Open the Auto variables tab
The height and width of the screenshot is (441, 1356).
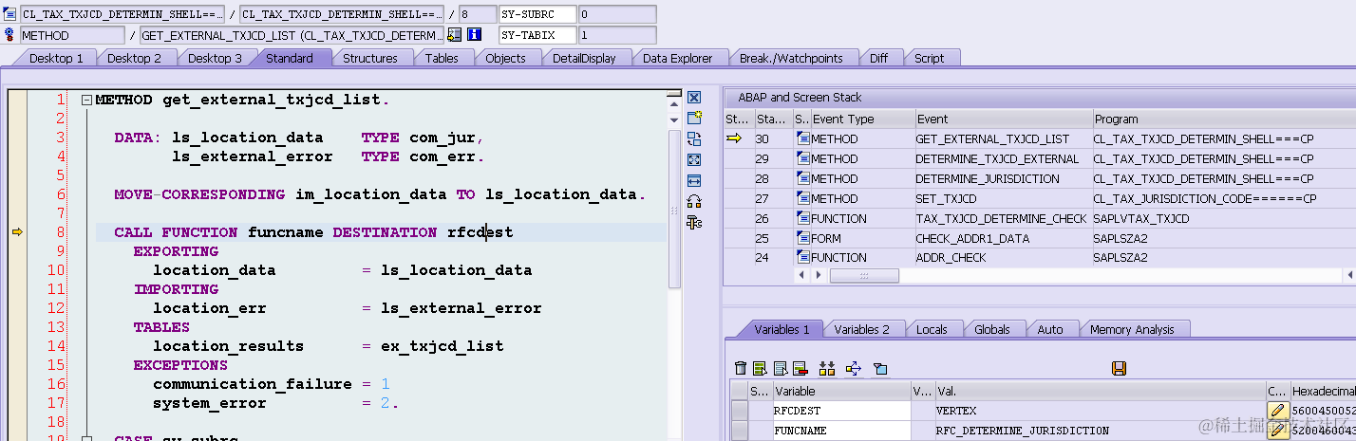pyautogui.click(x=1050, y=329)
